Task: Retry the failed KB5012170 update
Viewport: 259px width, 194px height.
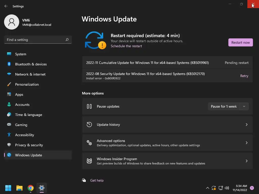Action: pyautogui.click(x=244, y=76)
